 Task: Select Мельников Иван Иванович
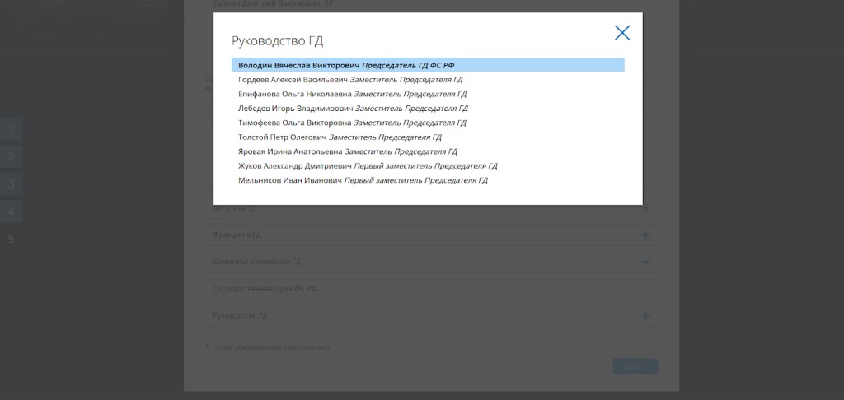[x=428, y=180]
